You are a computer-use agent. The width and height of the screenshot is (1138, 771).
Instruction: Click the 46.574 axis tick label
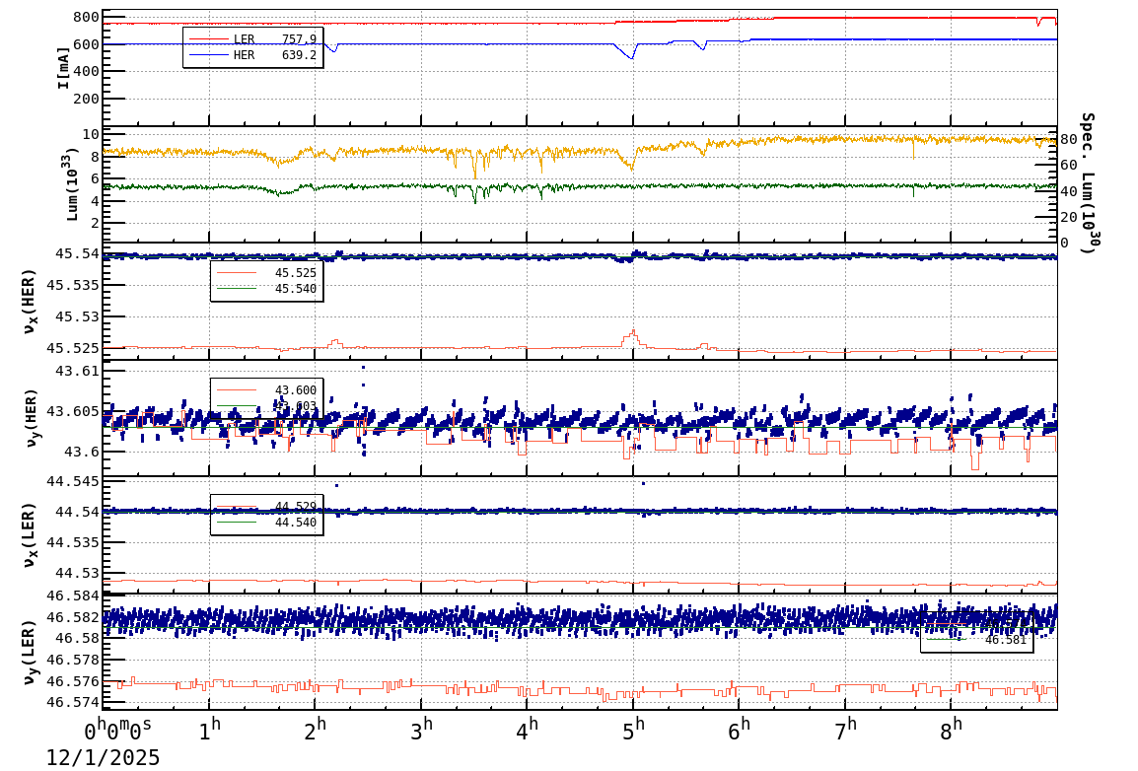click(73, 702)
